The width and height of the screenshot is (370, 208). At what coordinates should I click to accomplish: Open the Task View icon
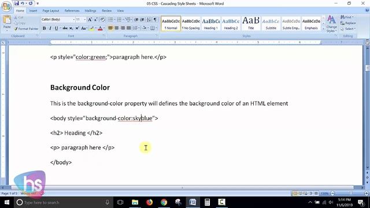pyautogui.click(x=120, y=202)
